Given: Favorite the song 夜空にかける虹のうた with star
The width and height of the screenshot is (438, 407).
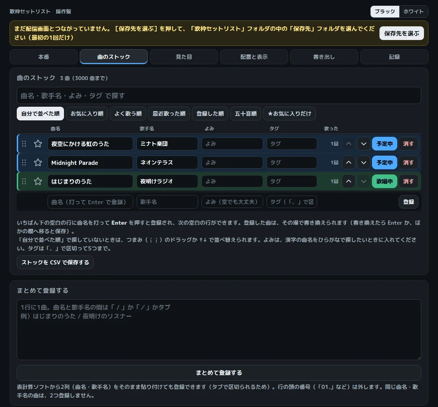Looking at the screenshot, I should (x=38, y=144).
